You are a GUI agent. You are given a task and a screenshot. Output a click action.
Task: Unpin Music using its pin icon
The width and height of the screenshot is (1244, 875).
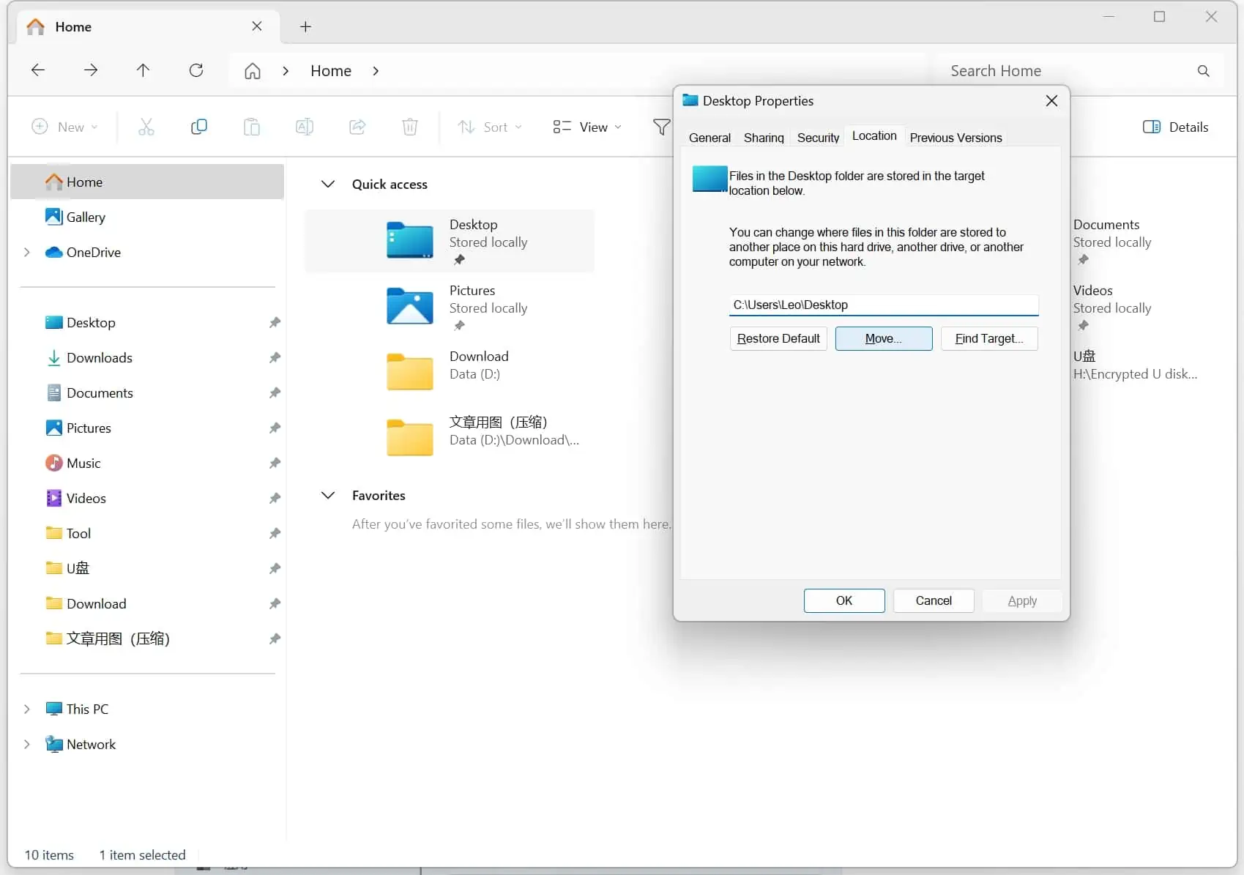pyautogui.click(x=275, y=463)
